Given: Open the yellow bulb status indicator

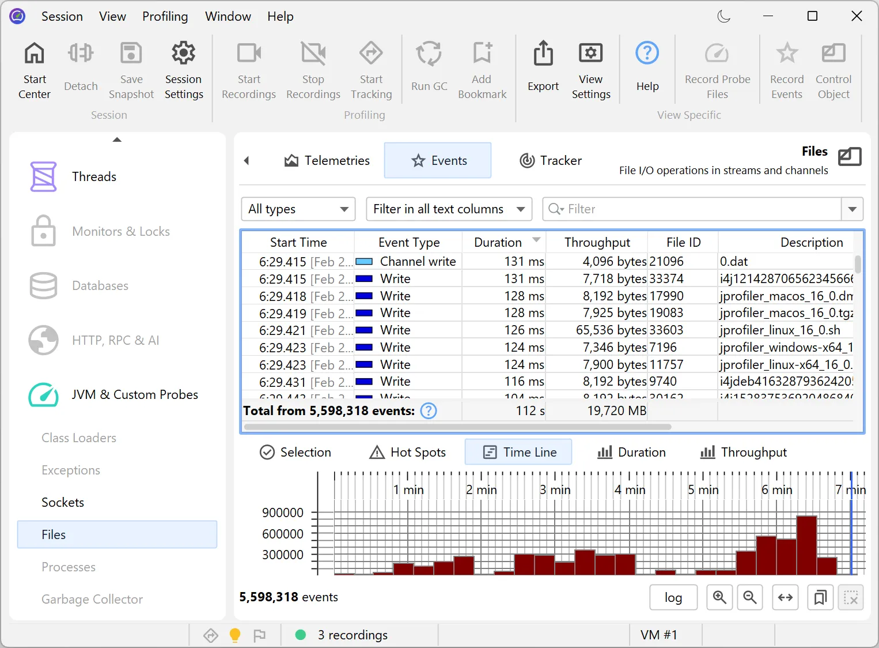Looking at the screenshot, I should click(234, 635).
